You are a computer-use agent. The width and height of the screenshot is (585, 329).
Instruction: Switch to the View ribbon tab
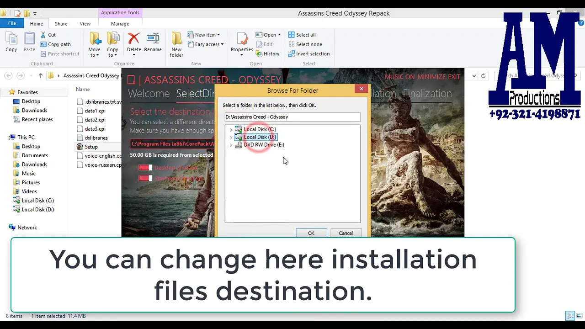click(x=85, y=24)
